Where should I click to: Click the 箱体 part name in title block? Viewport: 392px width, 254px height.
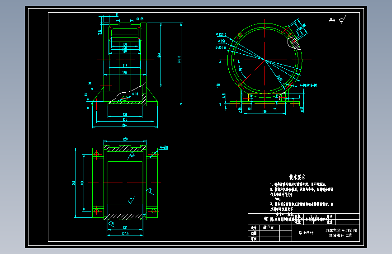(x=269, y=219)
